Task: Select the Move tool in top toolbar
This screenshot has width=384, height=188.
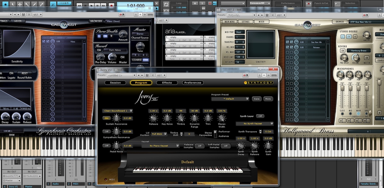Action: [x=20, y=4]
